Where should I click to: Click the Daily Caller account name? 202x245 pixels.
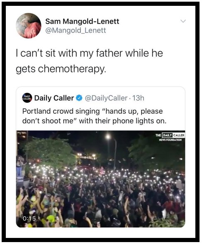coord(54,98)
